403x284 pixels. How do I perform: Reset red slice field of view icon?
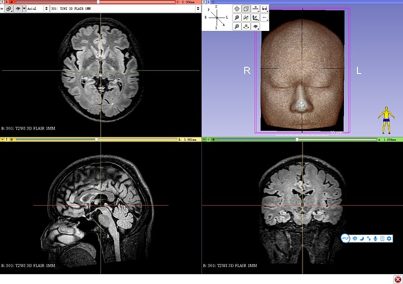[x=11, y=2]
